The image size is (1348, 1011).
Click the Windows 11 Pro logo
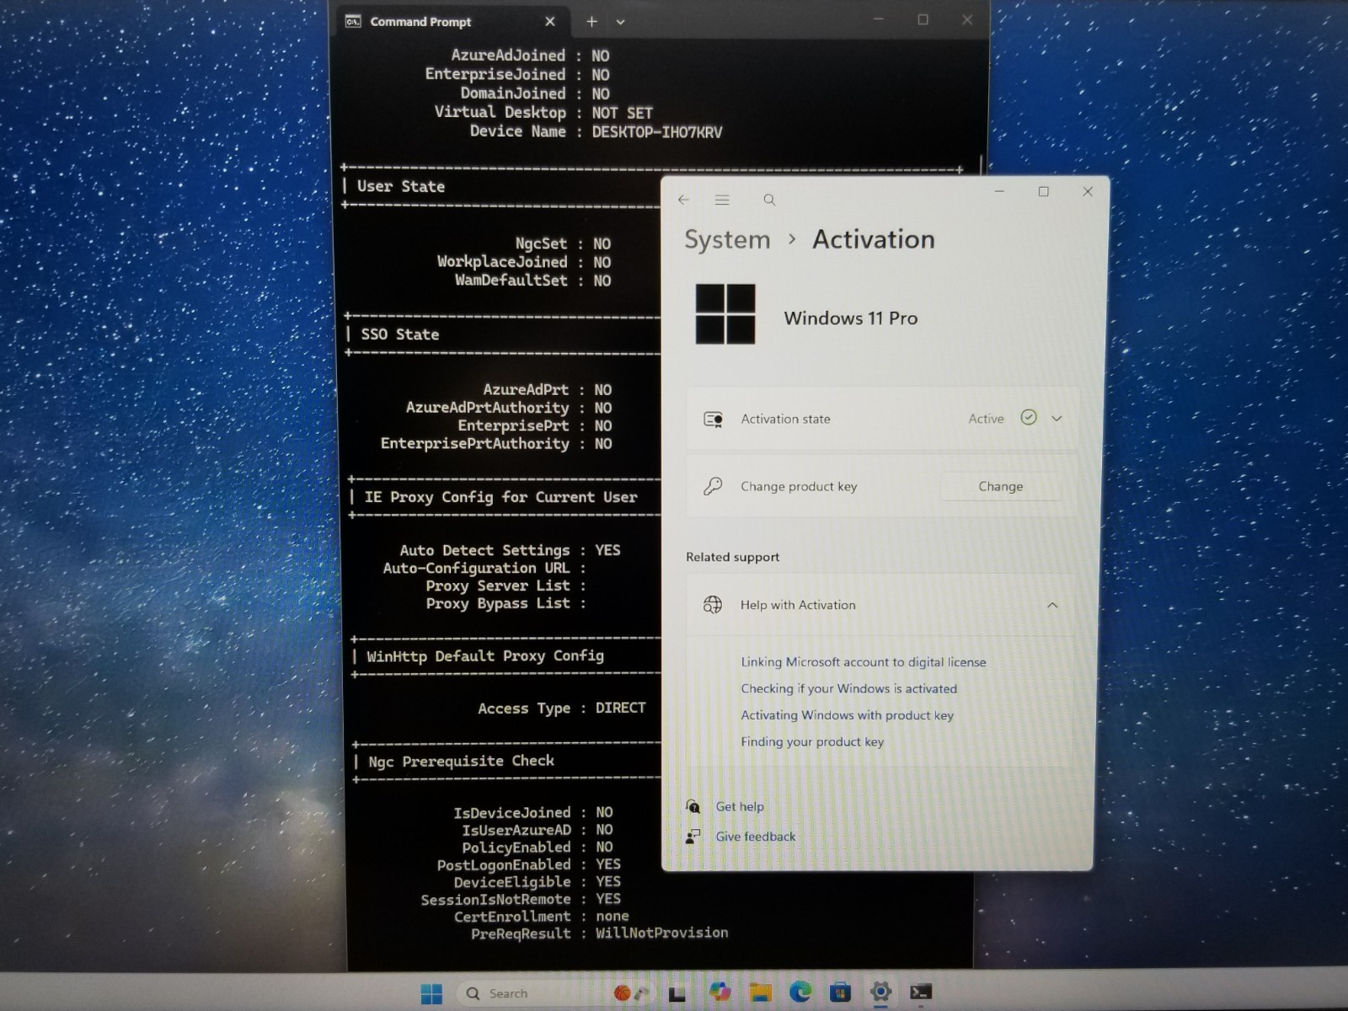pos(725,314)
